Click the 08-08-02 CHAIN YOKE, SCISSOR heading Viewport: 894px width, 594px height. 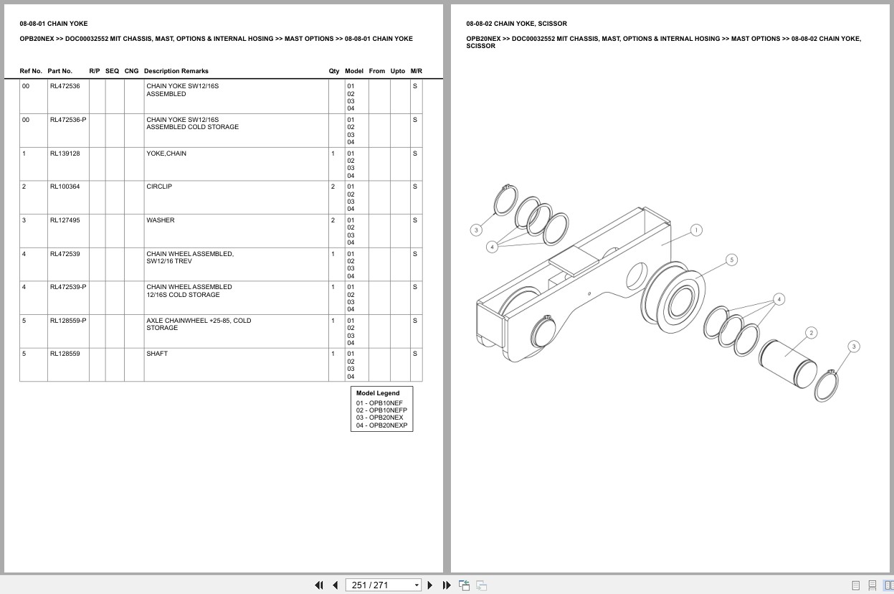[516, 24]
